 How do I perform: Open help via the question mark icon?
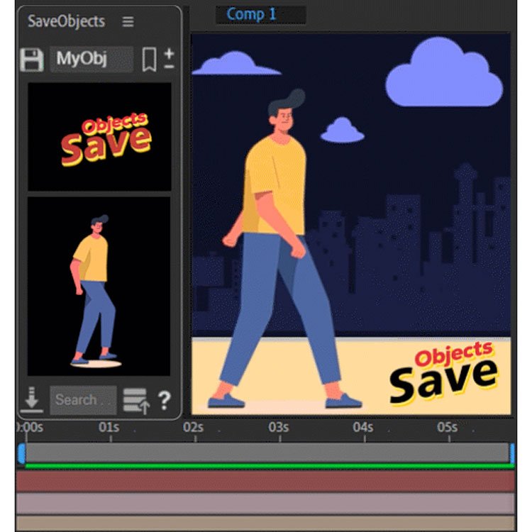pyautogui.click(x=164, y=401)
